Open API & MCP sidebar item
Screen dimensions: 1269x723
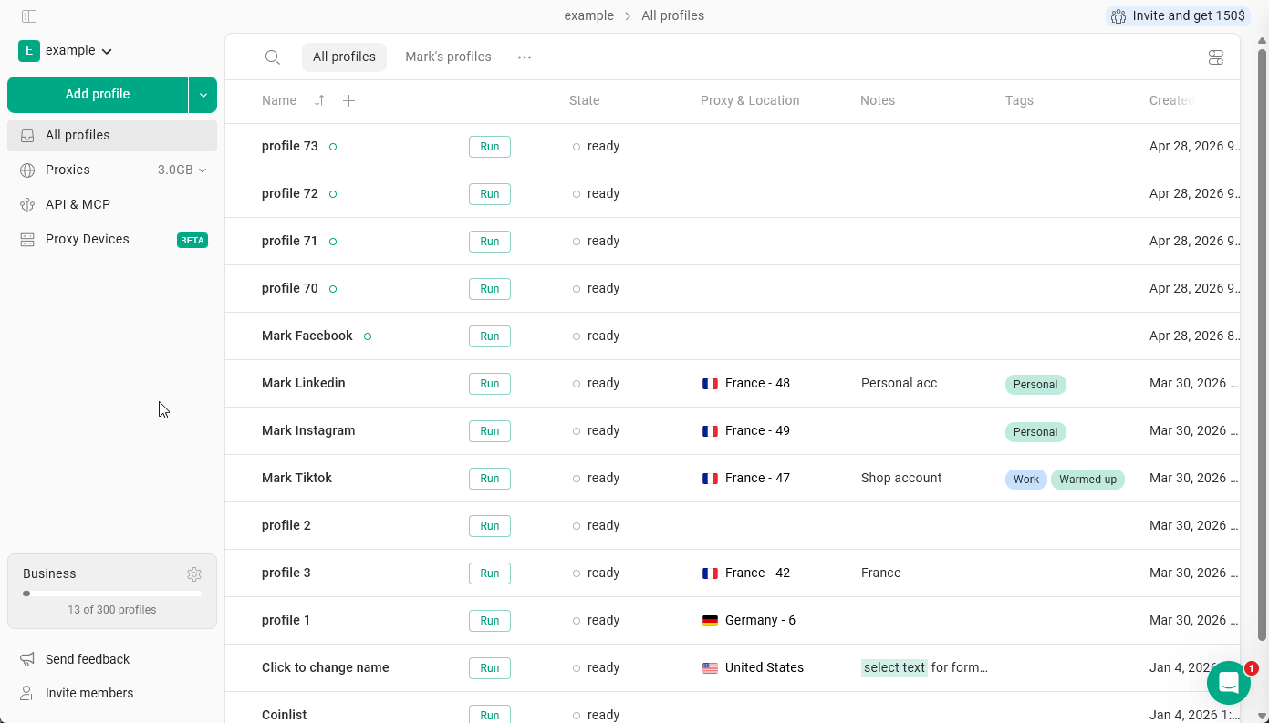click(x=112, y=204)
